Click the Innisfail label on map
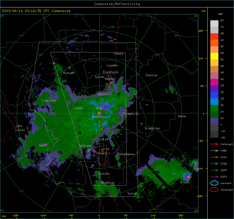This screenshot has height=219, width=234. tap(105, 94)
